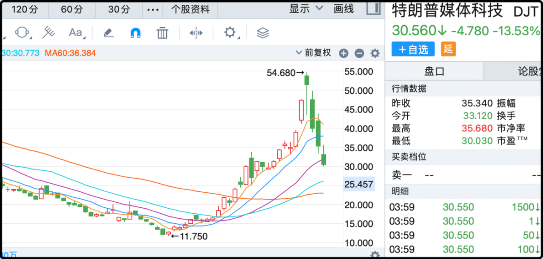Open drawing settings gear in toolbar
Viewport: 543px width, 259px height.
pyautogui.click(x=230, y=33)
